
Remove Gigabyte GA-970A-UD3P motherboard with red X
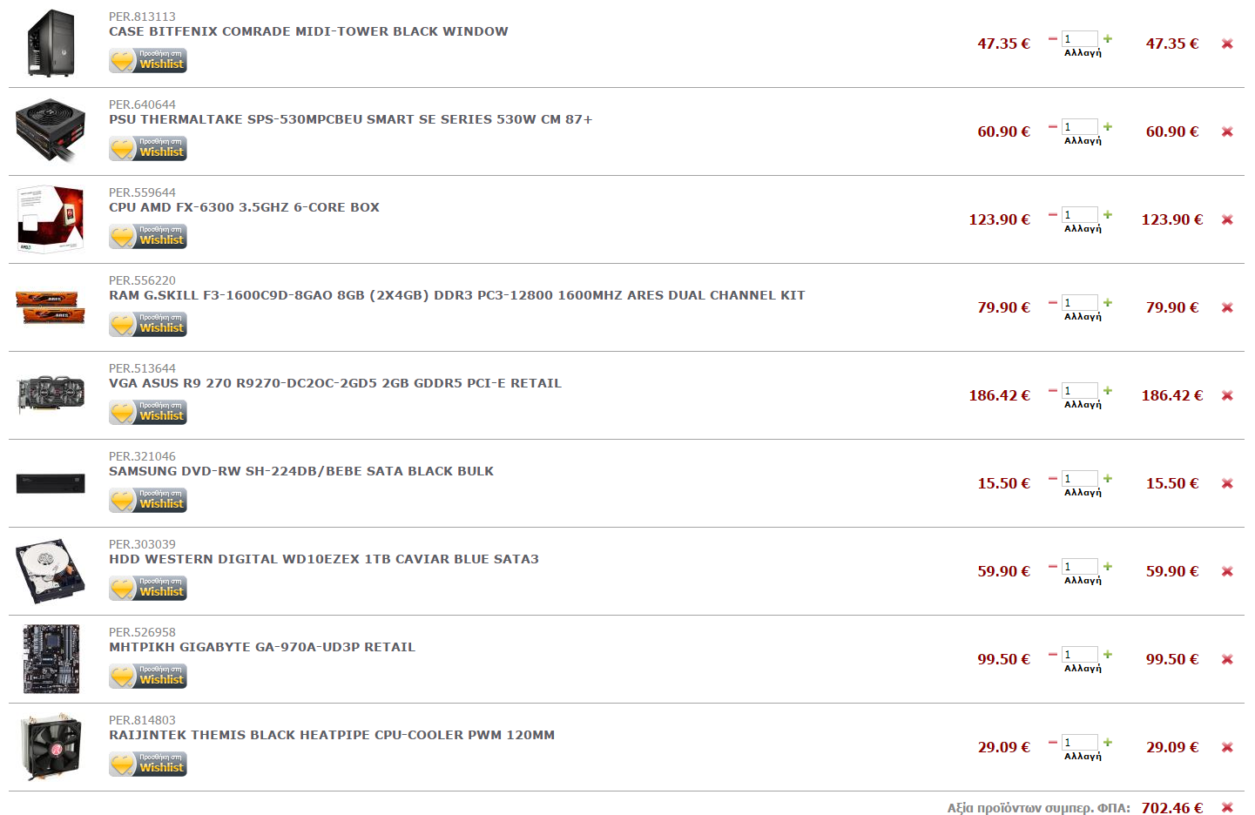1227,659
